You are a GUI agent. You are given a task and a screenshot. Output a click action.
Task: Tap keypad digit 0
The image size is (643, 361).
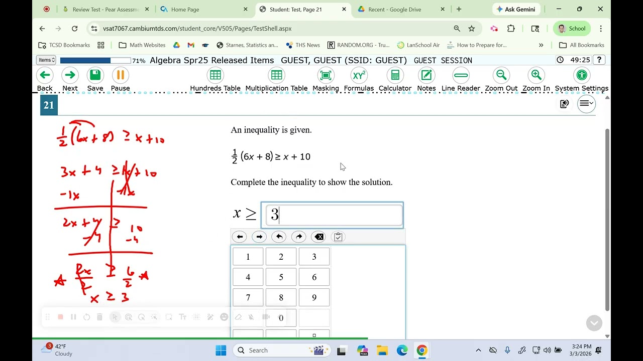click(281, 318)
